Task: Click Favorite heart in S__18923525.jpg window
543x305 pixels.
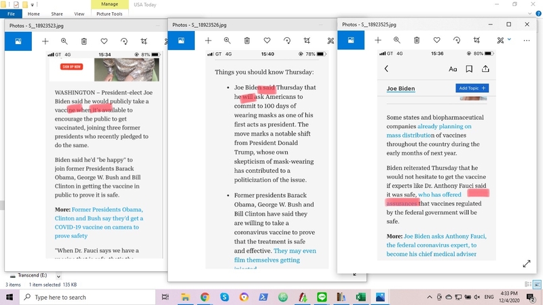Action: (436, 41)
